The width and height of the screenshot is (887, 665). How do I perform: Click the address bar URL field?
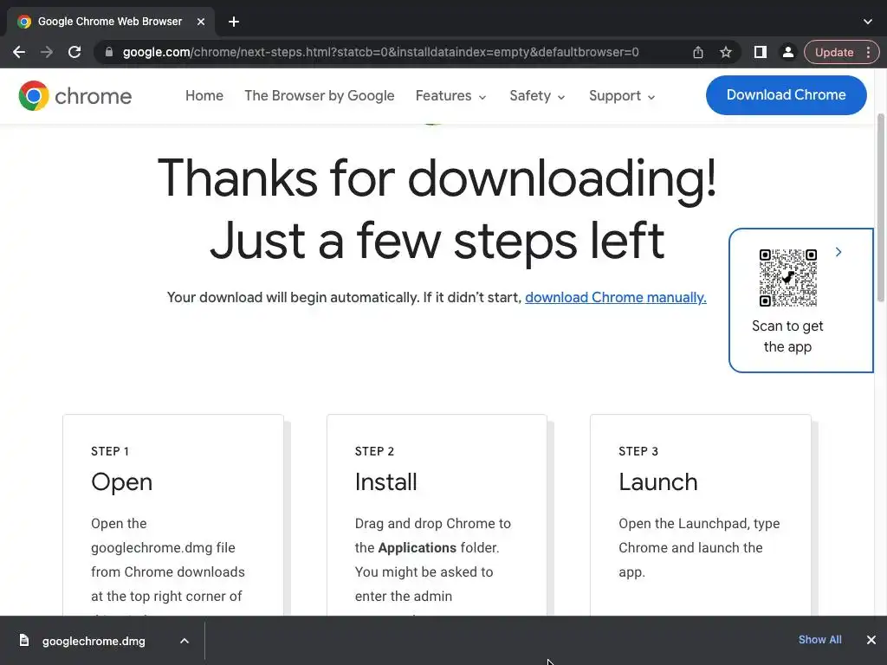click(381, 52)
